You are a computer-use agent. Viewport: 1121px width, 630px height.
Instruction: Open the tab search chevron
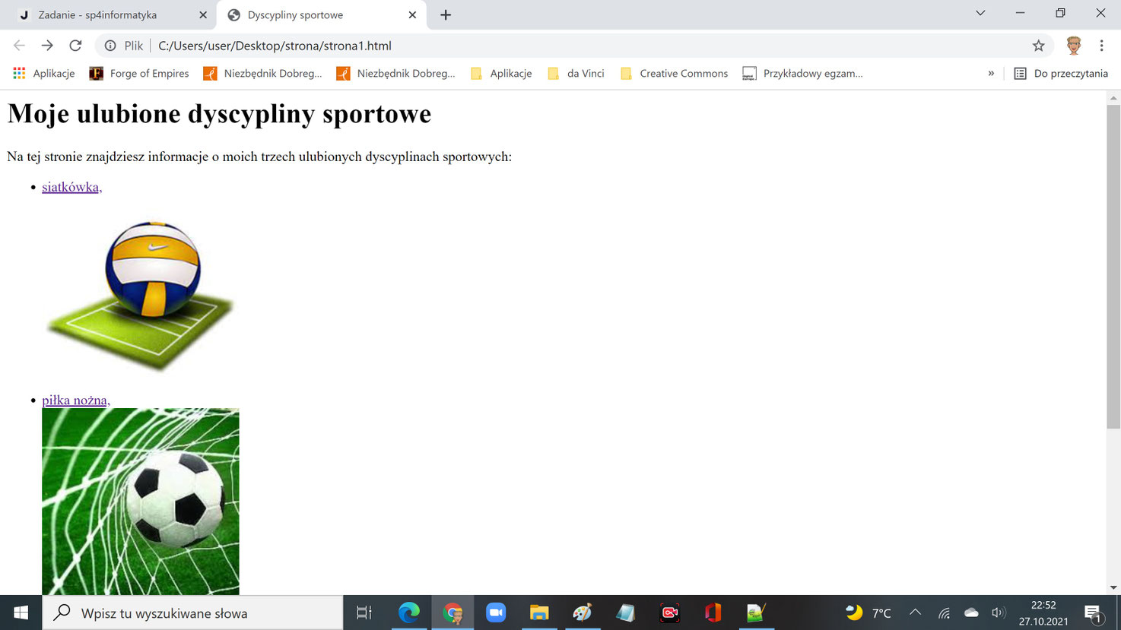(x=980, y=13)
